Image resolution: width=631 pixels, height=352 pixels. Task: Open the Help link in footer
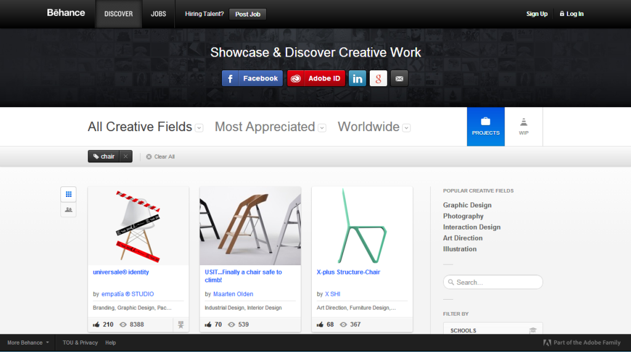pos(111,343)
